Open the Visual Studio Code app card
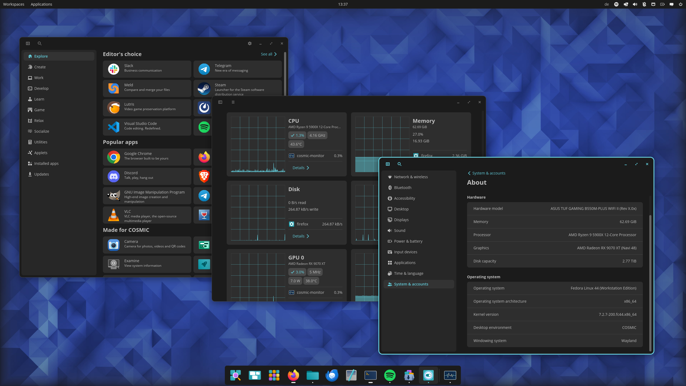Viewport: 686px width, 386px height. coord(147,127)
